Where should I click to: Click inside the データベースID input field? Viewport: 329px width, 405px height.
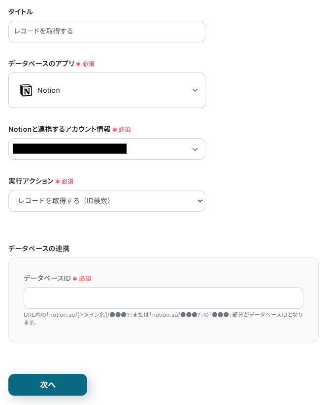[x=163, y=298]
